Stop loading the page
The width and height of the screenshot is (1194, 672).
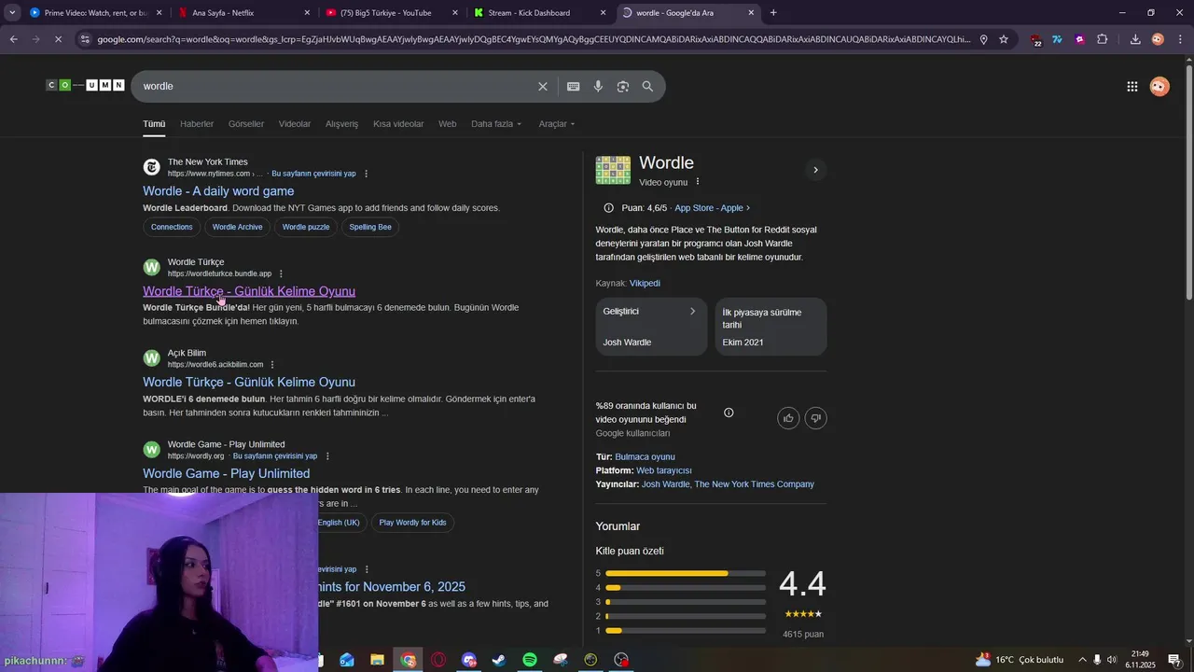click(59, 39)
